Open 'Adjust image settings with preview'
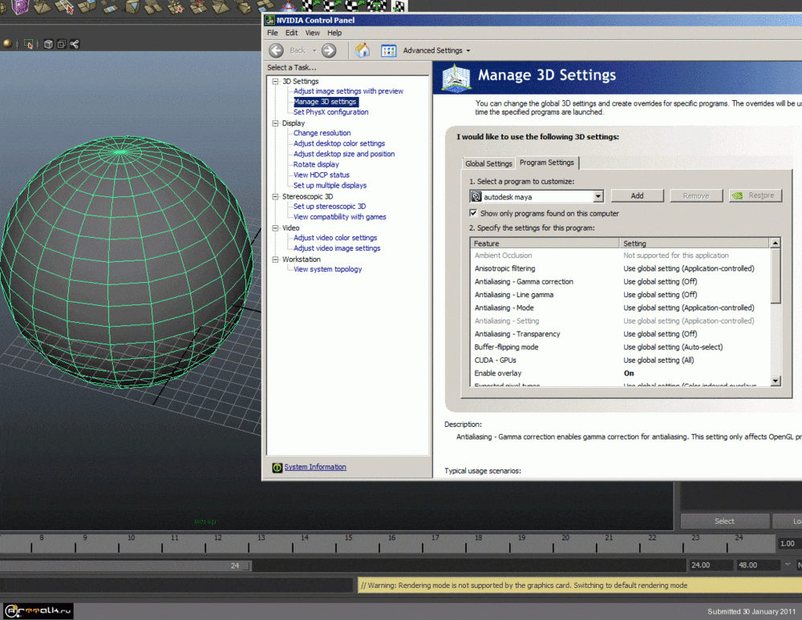 coord(348,91)
